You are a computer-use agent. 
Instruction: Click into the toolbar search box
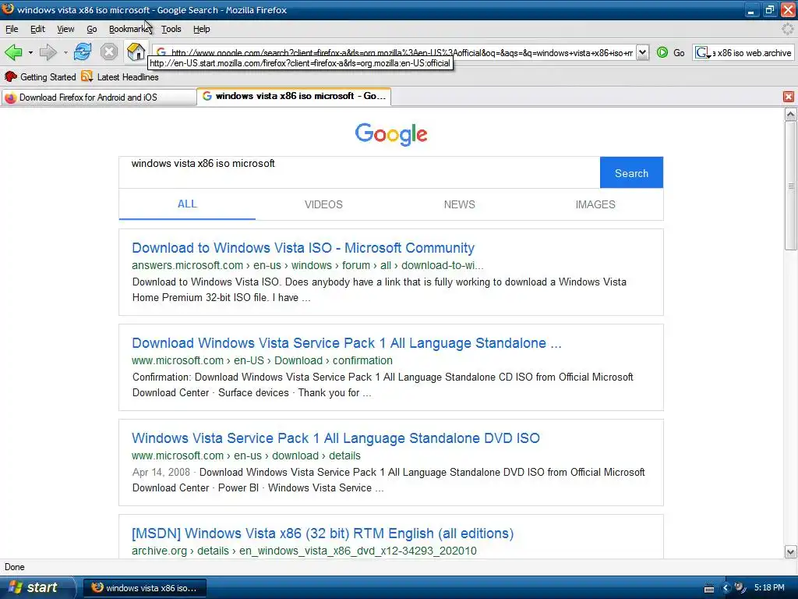(752, 52)
